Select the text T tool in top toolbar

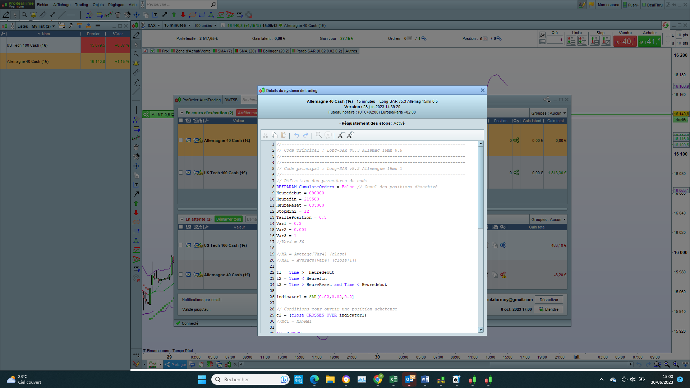pos(155,15)
